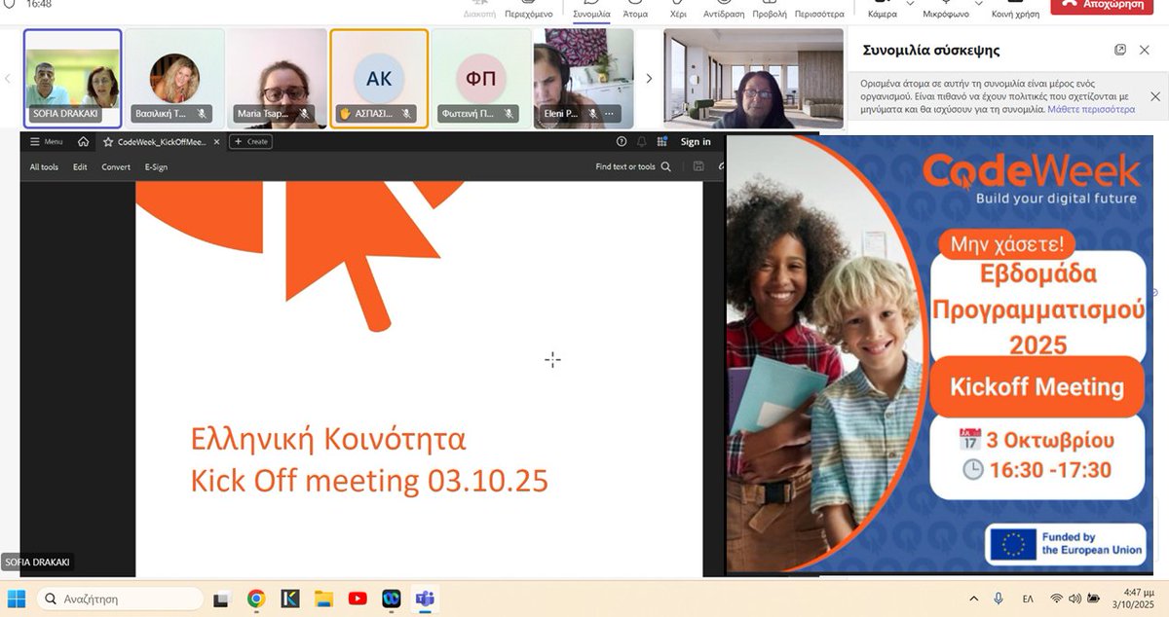Click the system tray microphone icon

999,598
